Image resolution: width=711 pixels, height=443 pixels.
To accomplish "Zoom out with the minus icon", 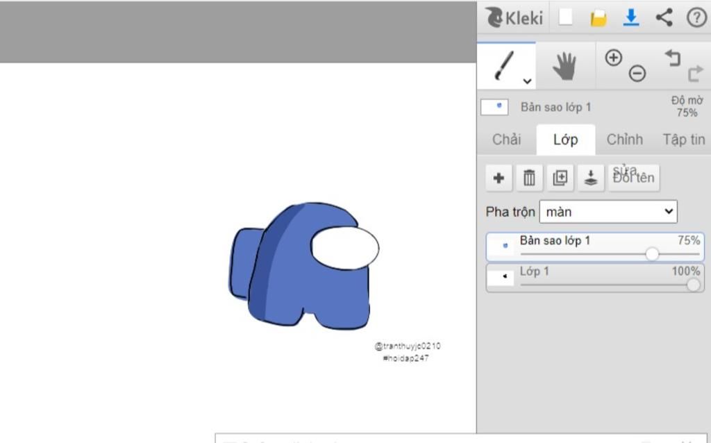I will 637,74.
